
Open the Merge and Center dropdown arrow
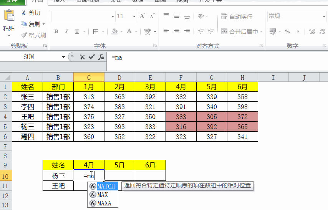coord(261,32)
